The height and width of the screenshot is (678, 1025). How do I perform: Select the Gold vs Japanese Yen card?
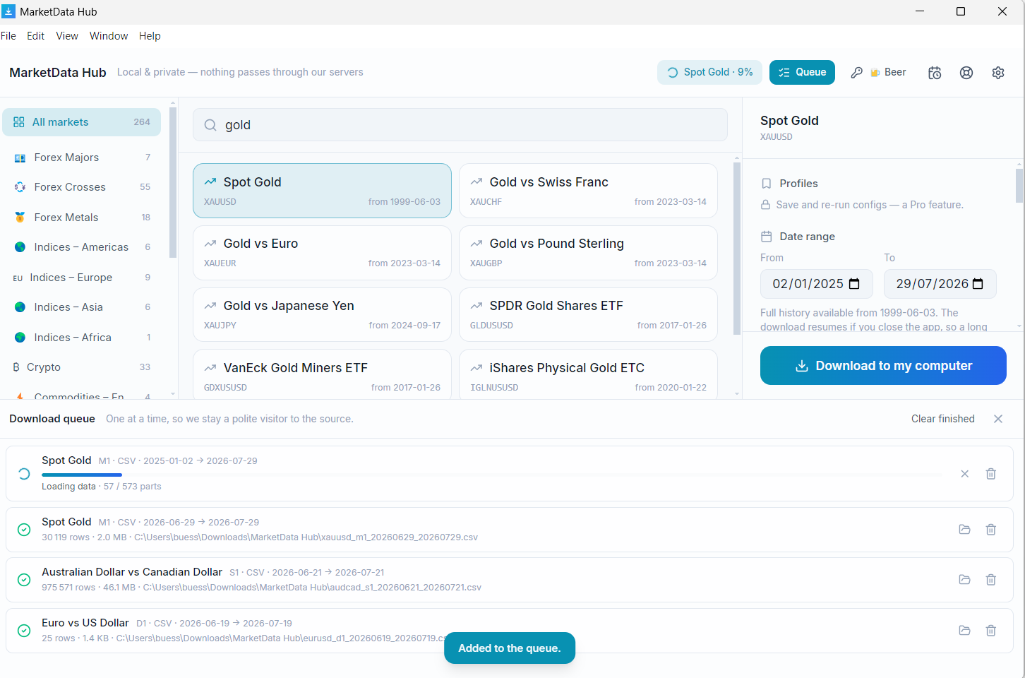point(322,314)
